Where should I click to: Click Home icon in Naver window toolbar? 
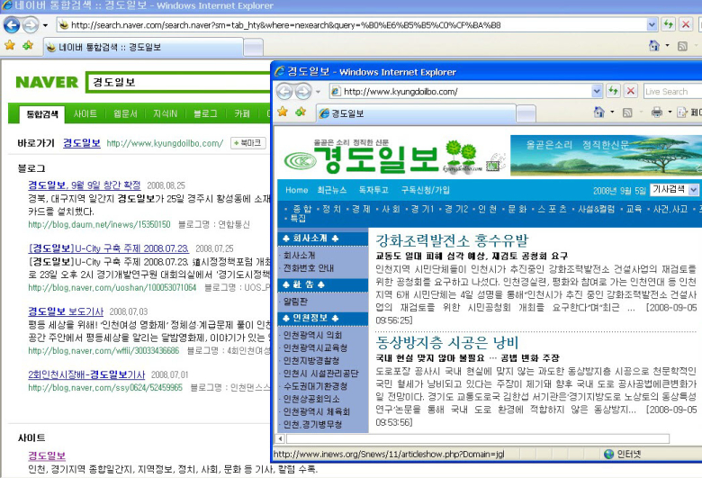coord(654,46)
